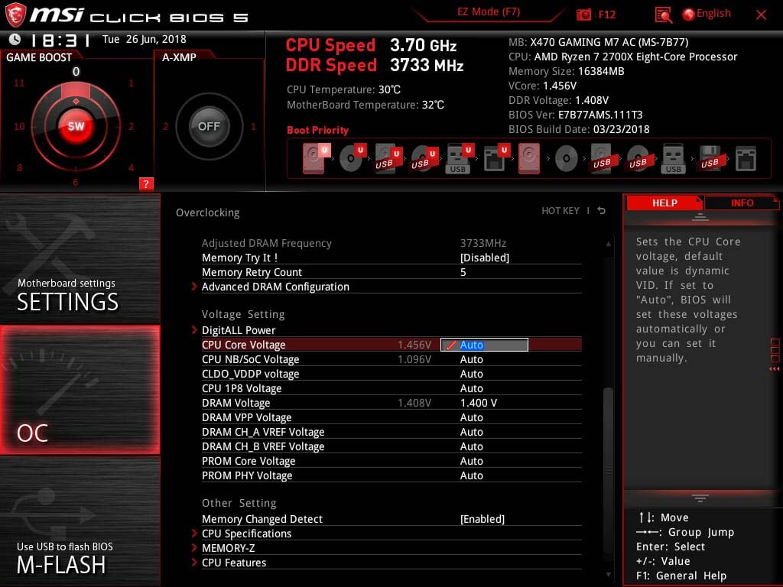Select PROM PHY Voltage row

pos(391,475)
